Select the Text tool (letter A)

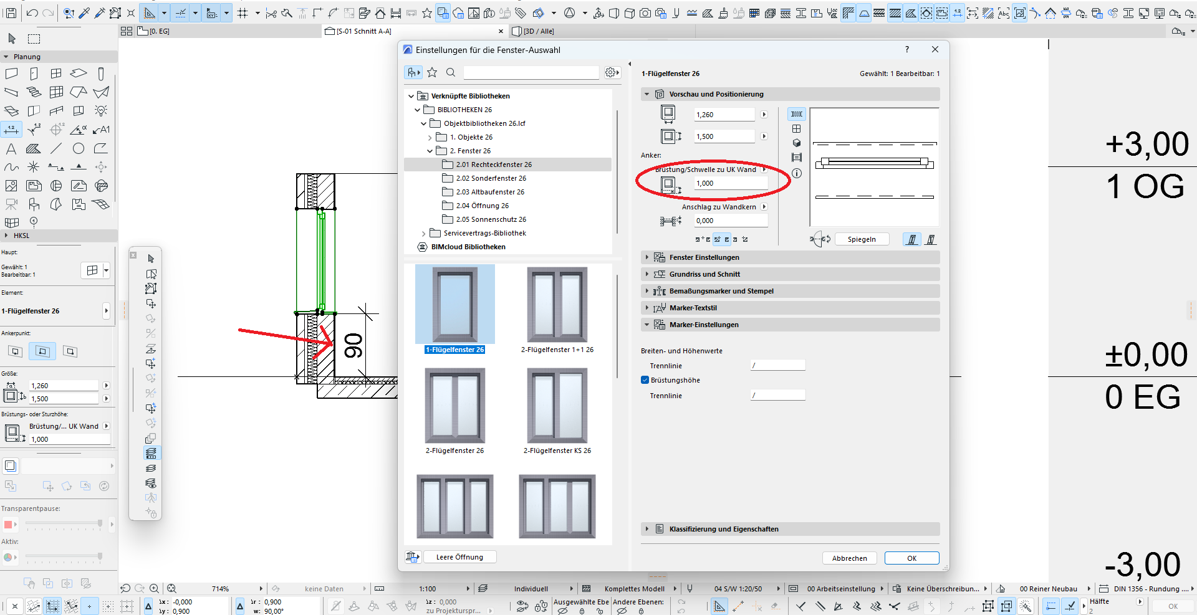tap(11, 148)
